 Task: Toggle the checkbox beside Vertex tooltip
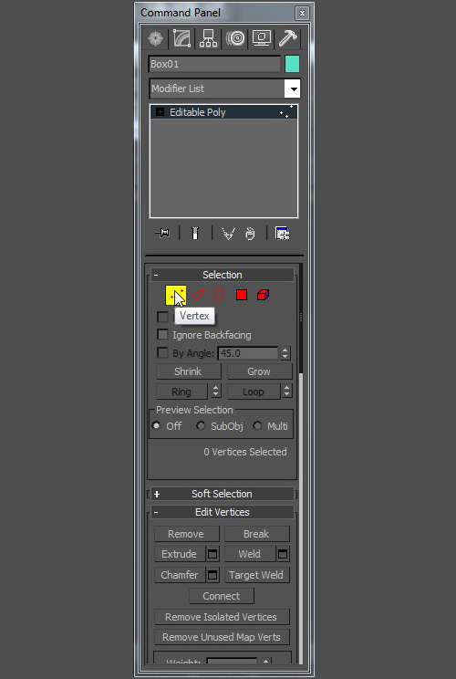click(x=162, y=317)
